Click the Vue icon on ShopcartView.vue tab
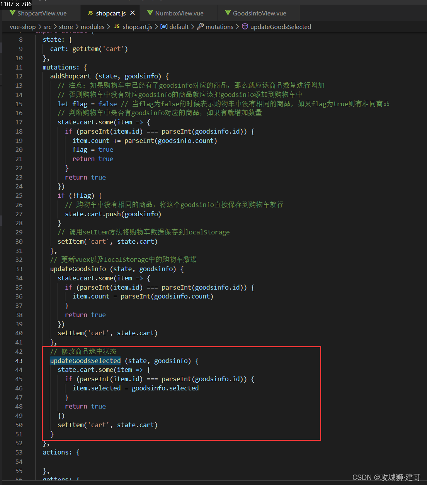 click(13, 13)
